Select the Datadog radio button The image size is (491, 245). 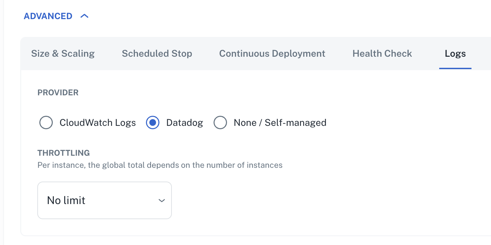tap(153, 122)
